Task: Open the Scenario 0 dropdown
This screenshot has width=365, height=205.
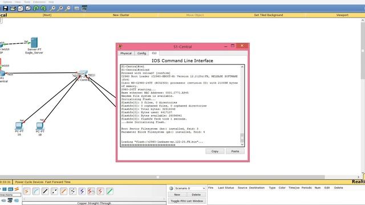Action: pos(190,188)
